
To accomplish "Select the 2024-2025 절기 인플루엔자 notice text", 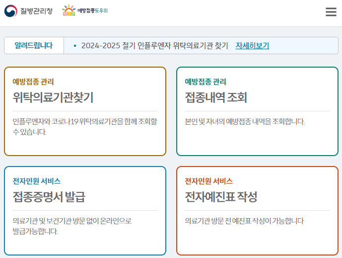I will [155, 45].
